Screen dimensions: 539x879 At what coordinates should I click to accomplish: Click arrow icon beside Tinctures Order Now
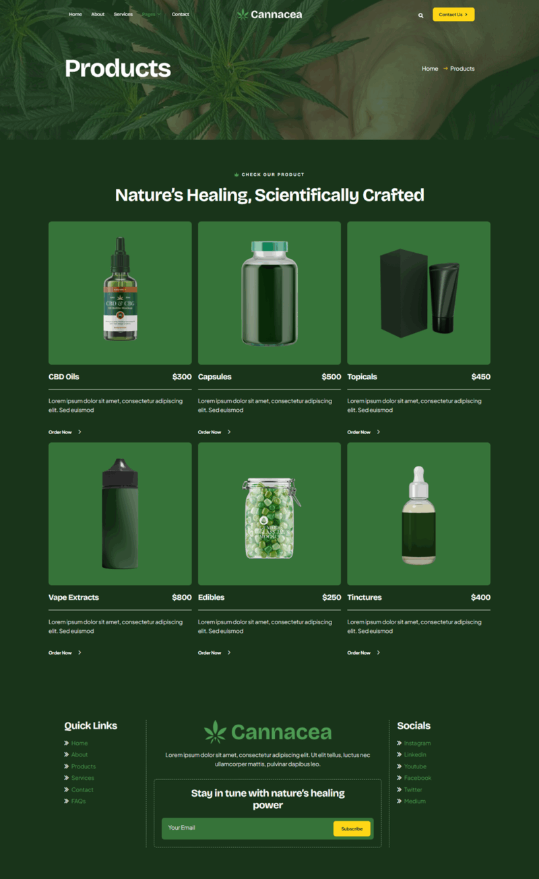tap(379, 653)
